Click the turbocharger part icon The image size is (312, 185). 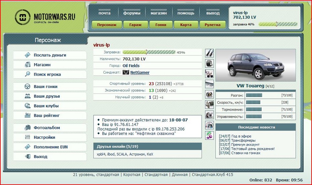click(x=209, y=114)
